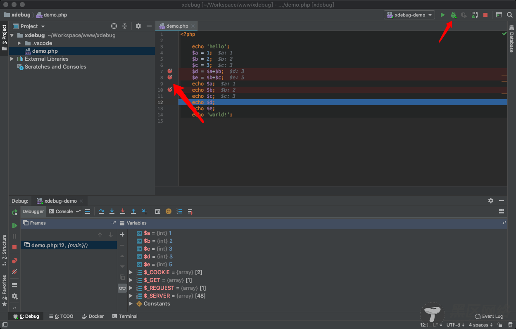Toggle Show Values Addresses @ icon

point(169,212)
